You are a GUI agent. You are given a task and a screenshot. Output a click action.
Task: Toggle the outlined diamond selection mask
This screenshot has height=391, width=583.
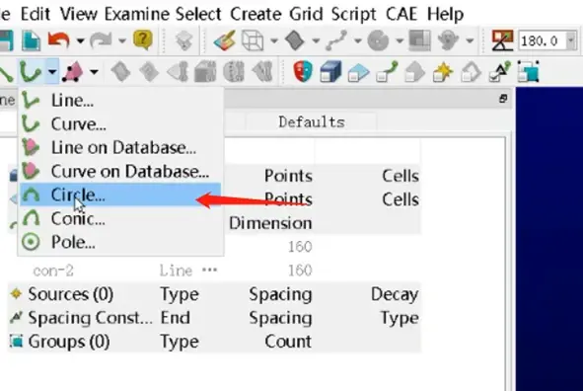pyautogui.click(x=472, y=71)
